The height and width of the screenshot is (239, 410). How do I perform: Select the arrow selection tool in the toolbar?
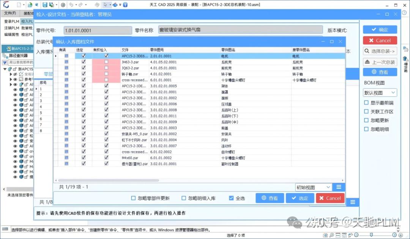105,5
